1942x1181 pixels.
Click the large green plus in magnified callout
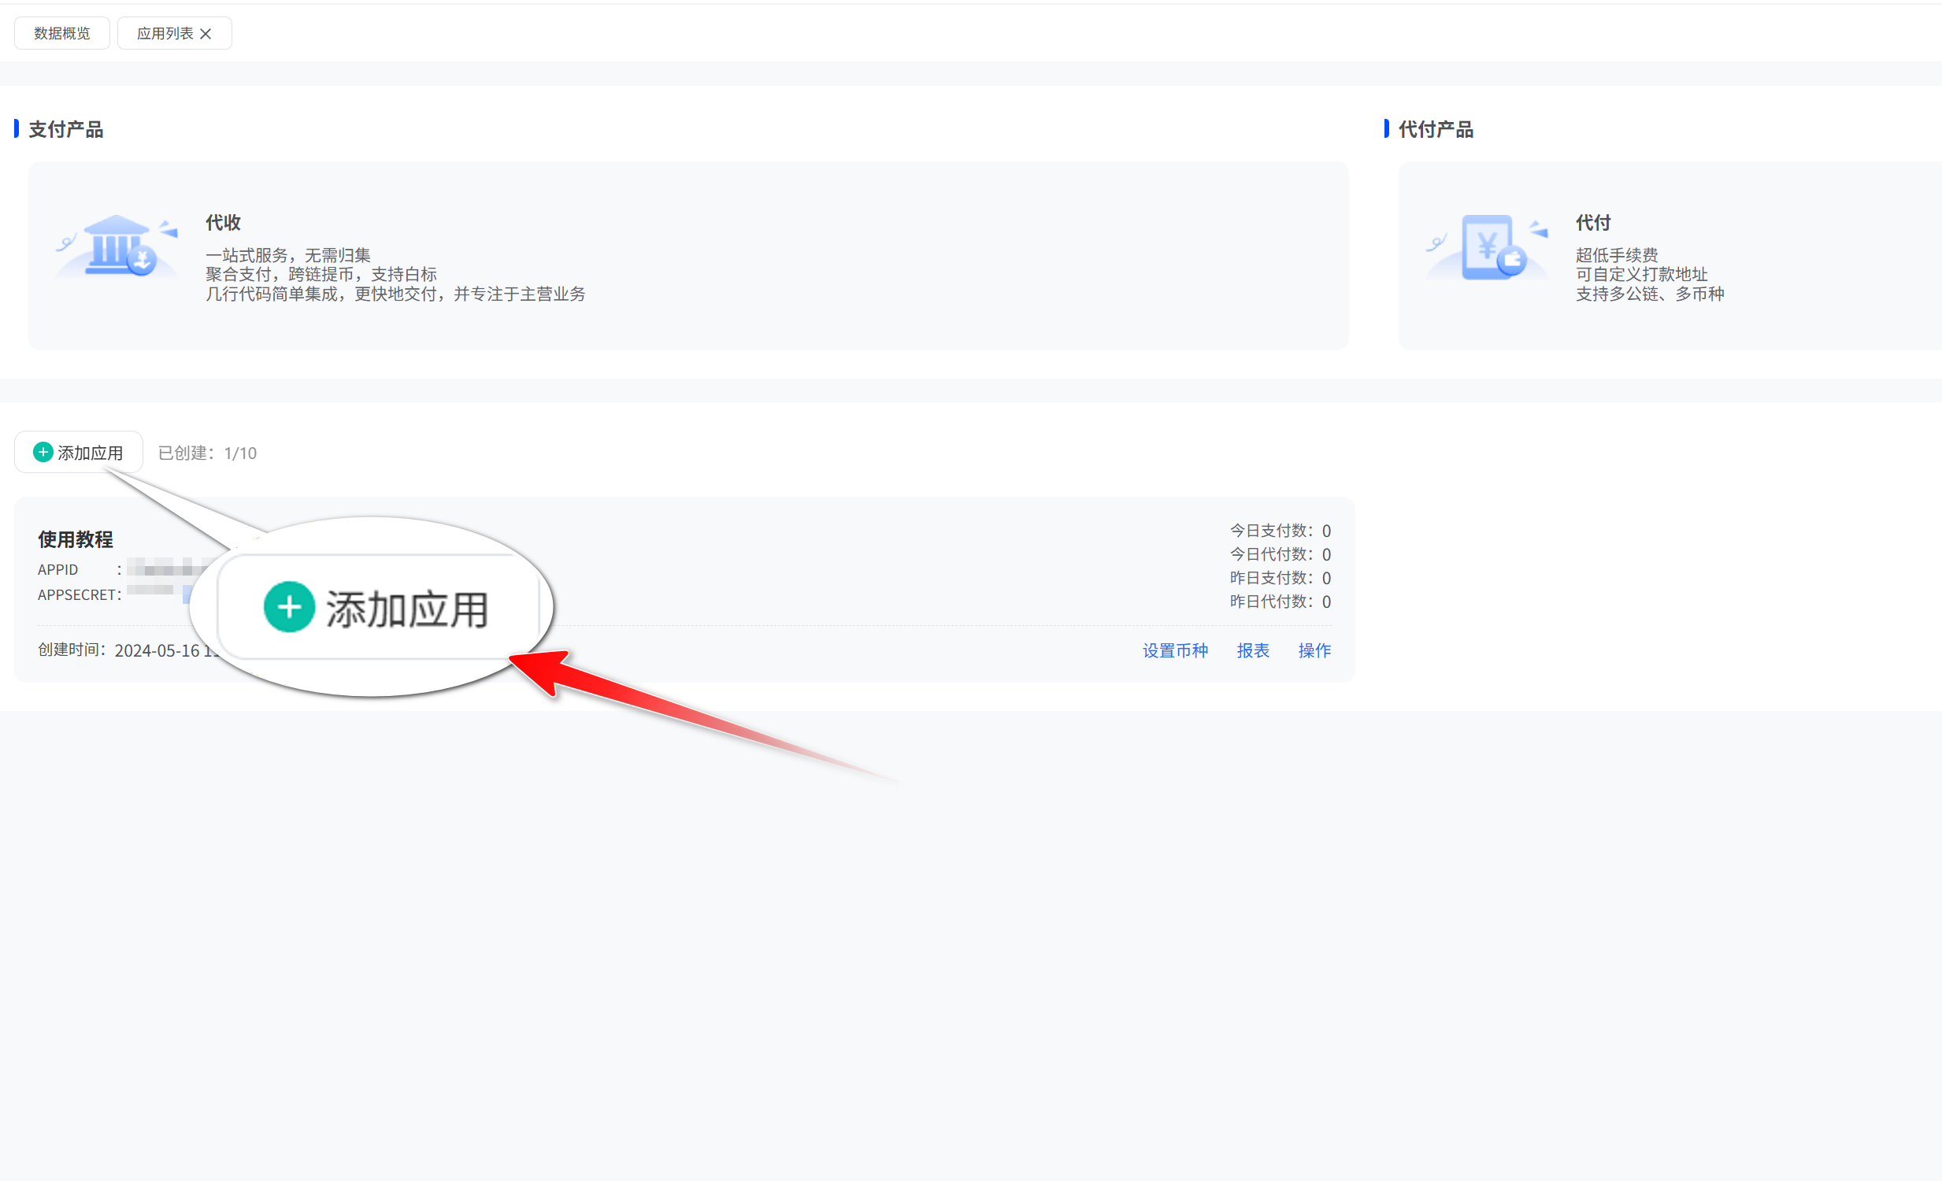coord(289,607)
